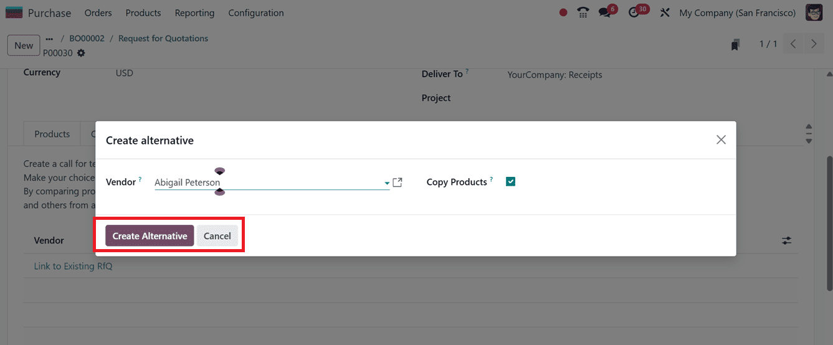
Task: Open Request for Quotations breadcrumb
Action: pos(163,39)
